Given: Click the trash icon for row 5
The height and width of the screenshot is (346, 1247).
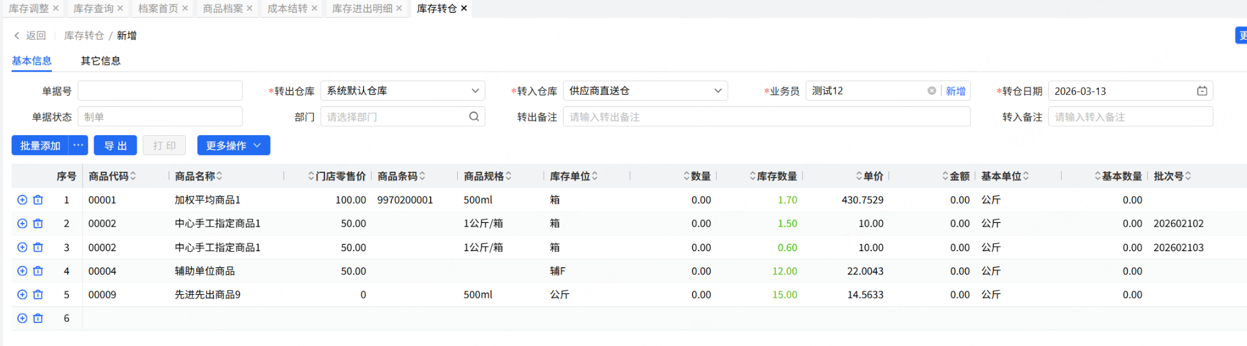Looking at the screenshot, I should 38,295.
